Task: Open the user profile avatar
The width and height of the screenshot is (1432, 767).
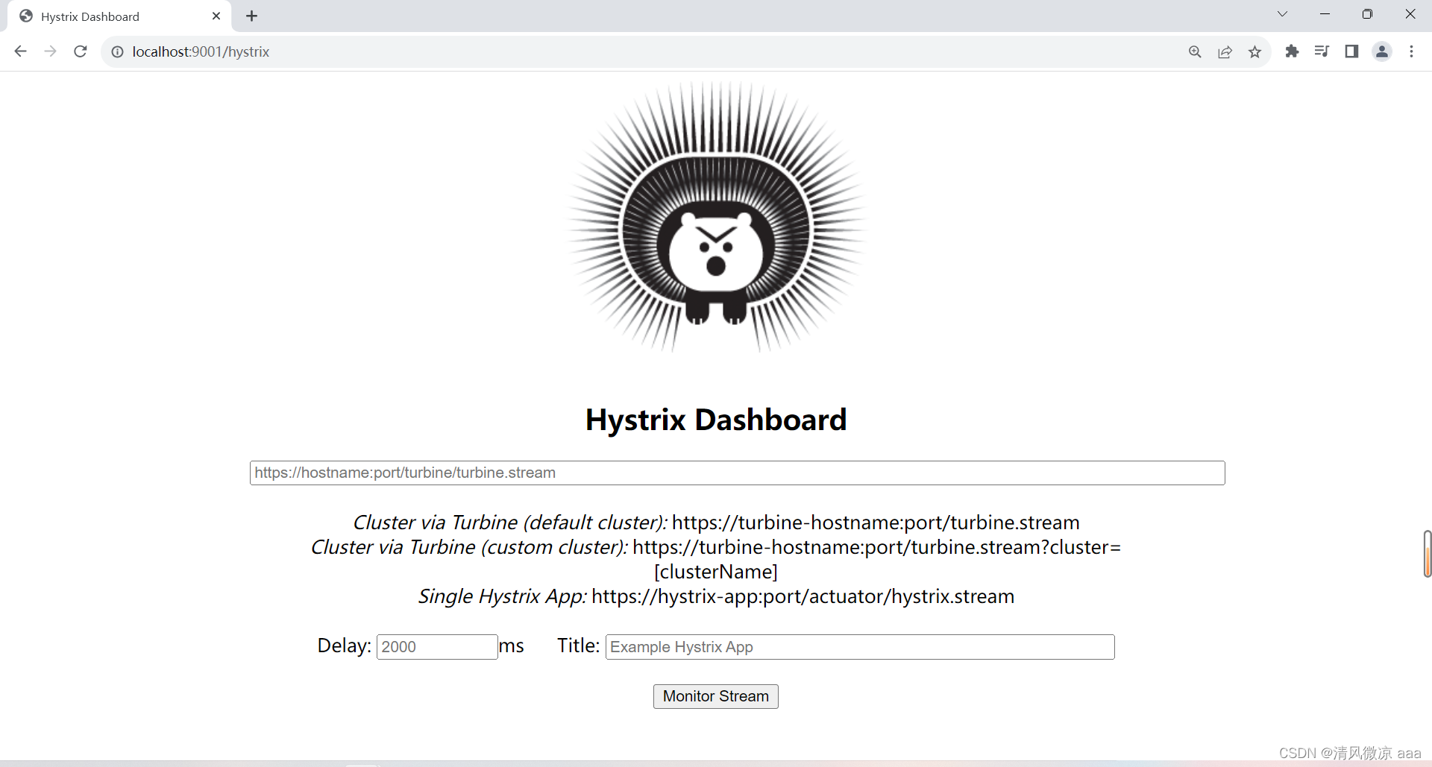Action: click(x=1382, y=51)
